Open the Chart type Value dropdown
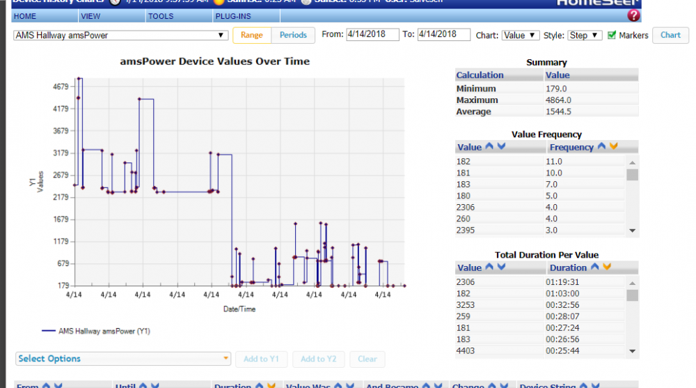Viewport: 696px width, 388px height. point(520,35)
